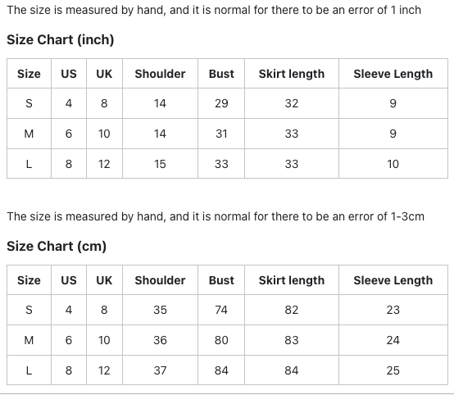Select the Bust header in inch table

coord(221,74)
